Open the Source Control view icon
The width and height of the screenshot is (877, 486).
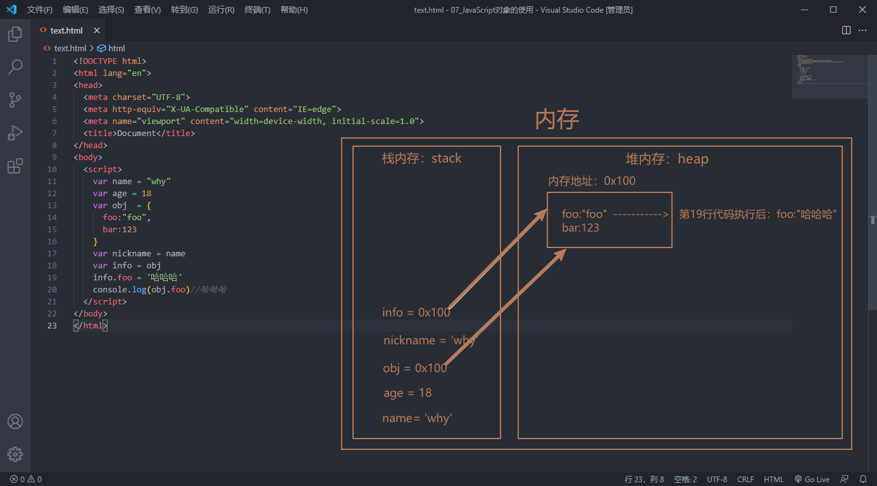pyautogui.click(x=15, y=100)
